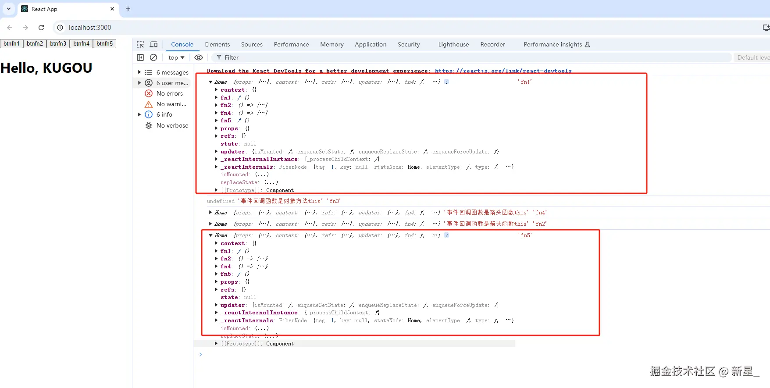This screenshot has width=770, height=388.
Task: Click the btnfn2 button
Action: coord(35,43)
